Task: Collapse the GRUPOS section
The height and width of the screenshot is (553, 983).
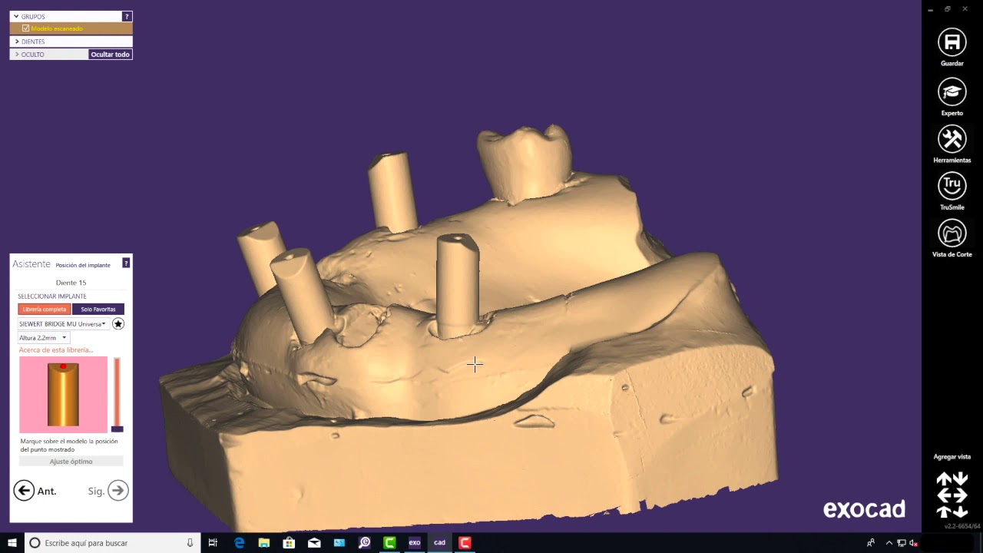Action: tap(16, 16)
